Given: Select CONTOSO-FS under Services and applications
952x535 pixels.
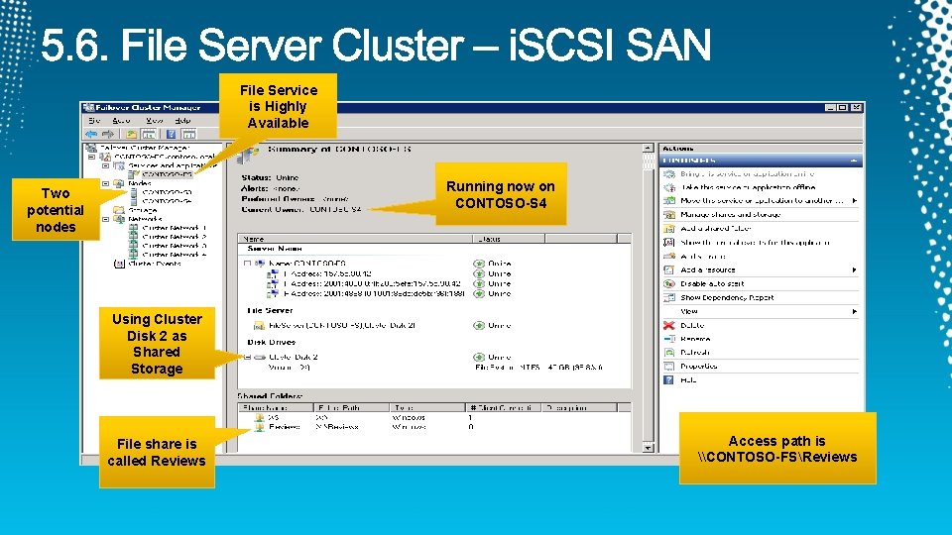Looking at the screenshot, I should pyautogui.click(x=167, y=174).
